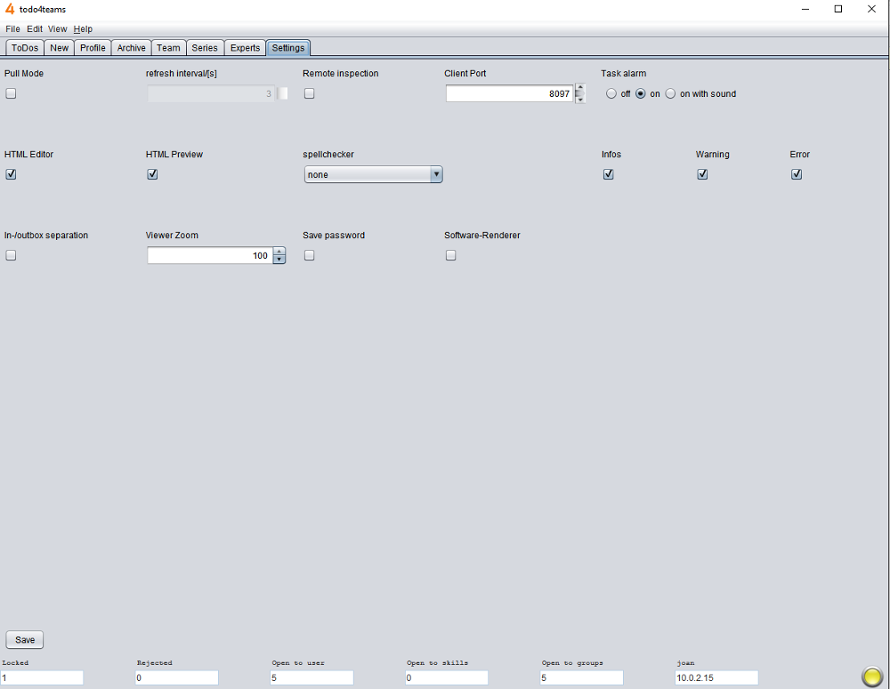890x689 pixels.
Task: Decrease Client Port with down arrow
Action: [579, 99]
